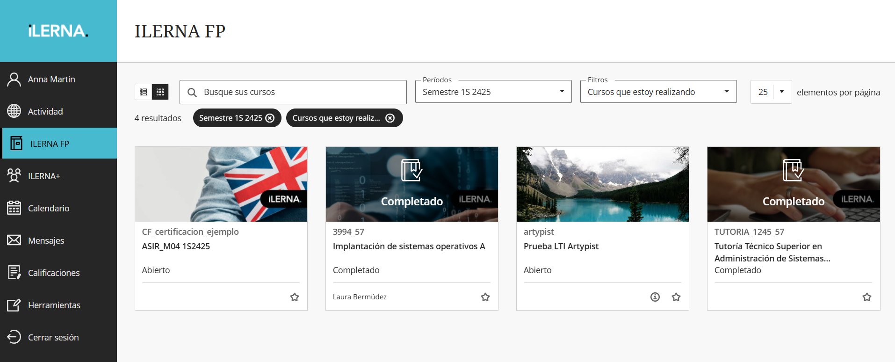Favorite the ASIR_M04 1S2425 course star
Viewport: 895px width, 362px height.
coord(295,297)
